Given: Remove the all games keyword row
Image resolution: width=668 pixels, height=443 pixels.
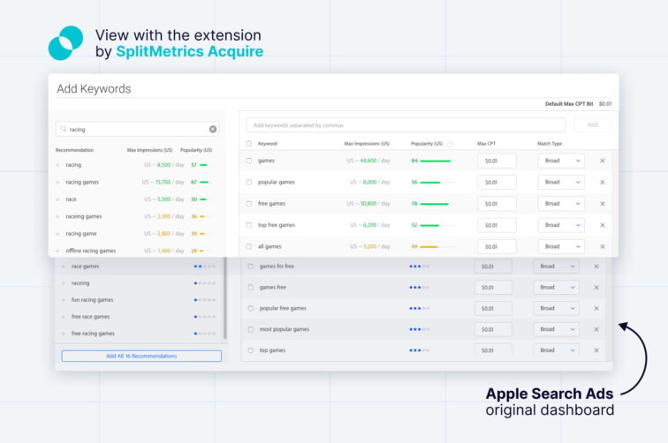Looking at the screenshot, I should coord(603,246).
